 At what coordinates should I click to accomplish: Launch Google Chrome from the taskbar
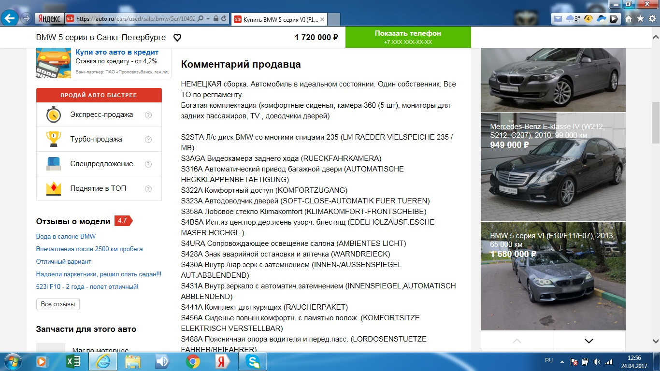192,361
